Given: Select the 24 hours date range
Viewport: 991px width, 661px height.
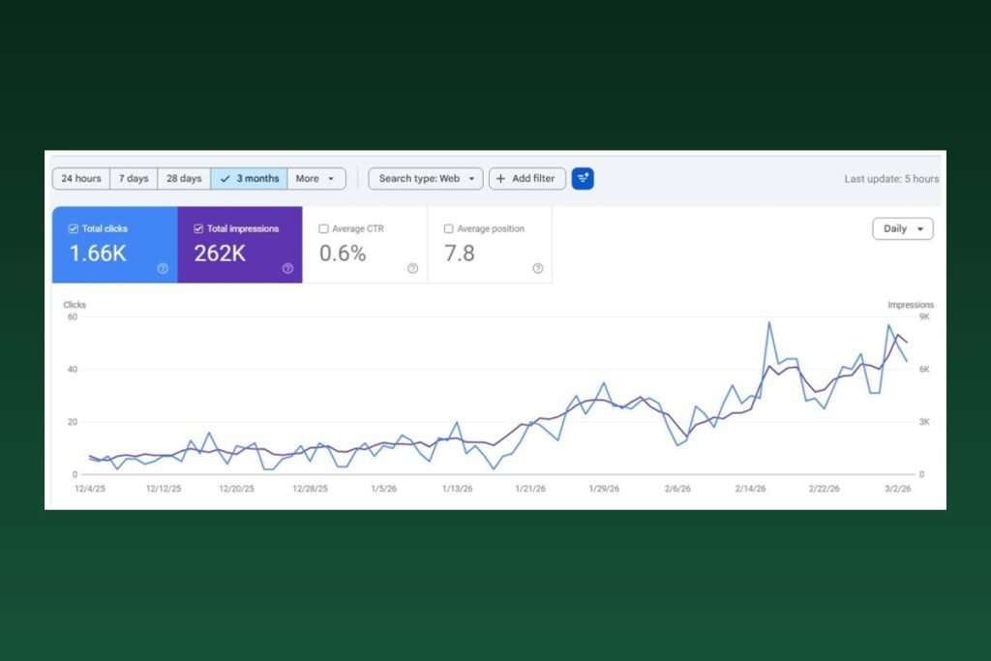Looking at the screenshot, I should 81,178.
